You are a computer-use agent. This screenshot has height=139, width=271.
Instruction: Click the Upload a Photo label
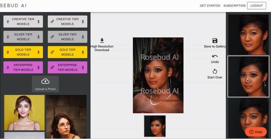45,89
